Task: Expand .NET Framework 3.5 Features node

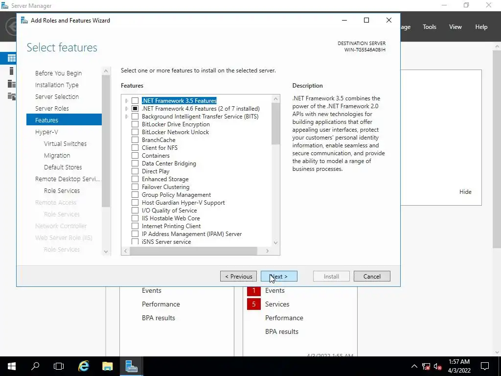Action: pyautogui.click(x=127, y=101)
